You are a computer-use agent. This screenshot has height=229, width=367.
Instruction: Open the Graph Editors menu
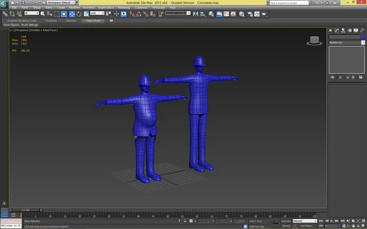coord(106,7)
